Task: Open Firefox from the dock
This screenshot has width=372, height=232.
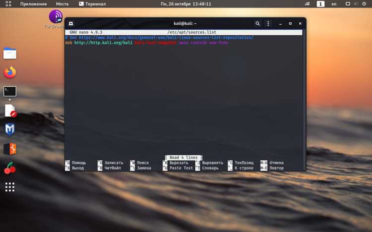Action: coord(10,72)
